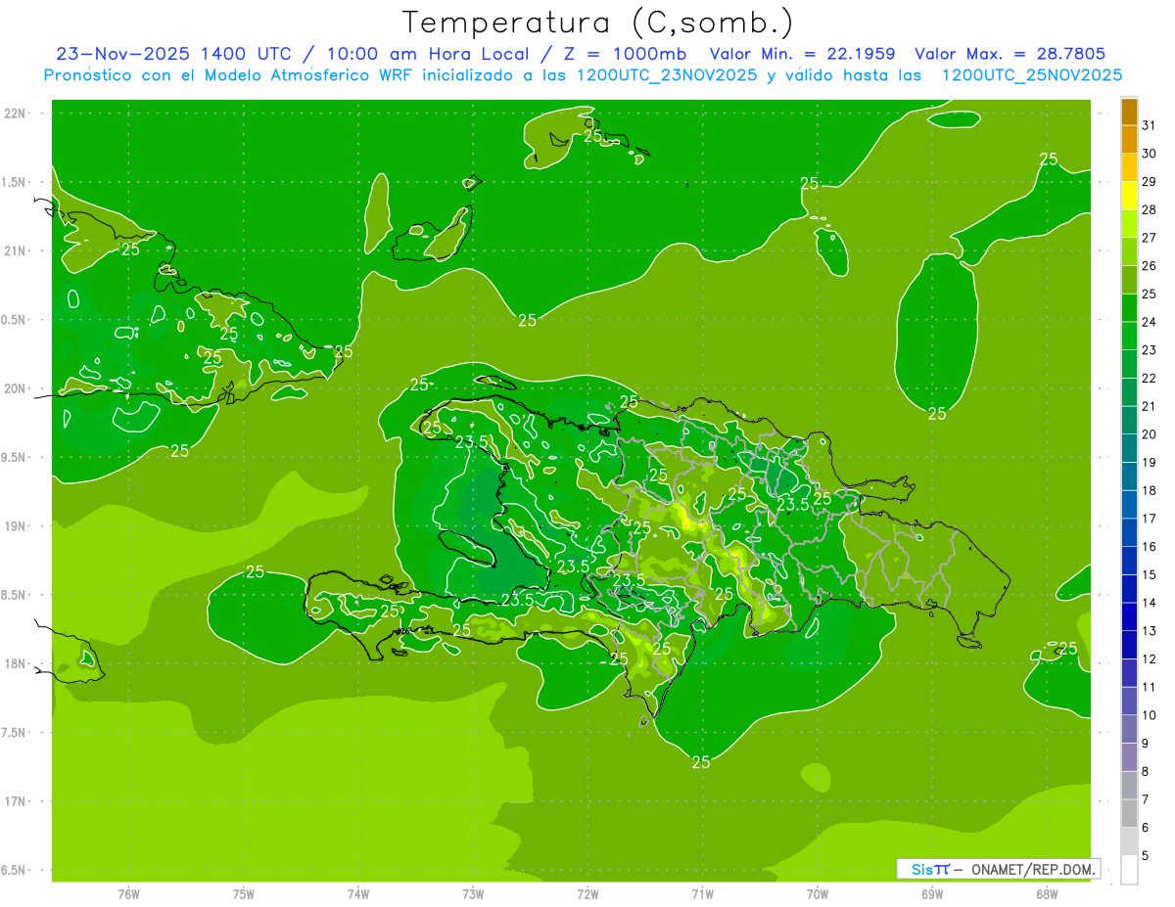Image resolution: width=1175 pixels, height=907 pixels.
Task: Click the Valor Max. = 28.7805 text
Action: click(1010, 54)
